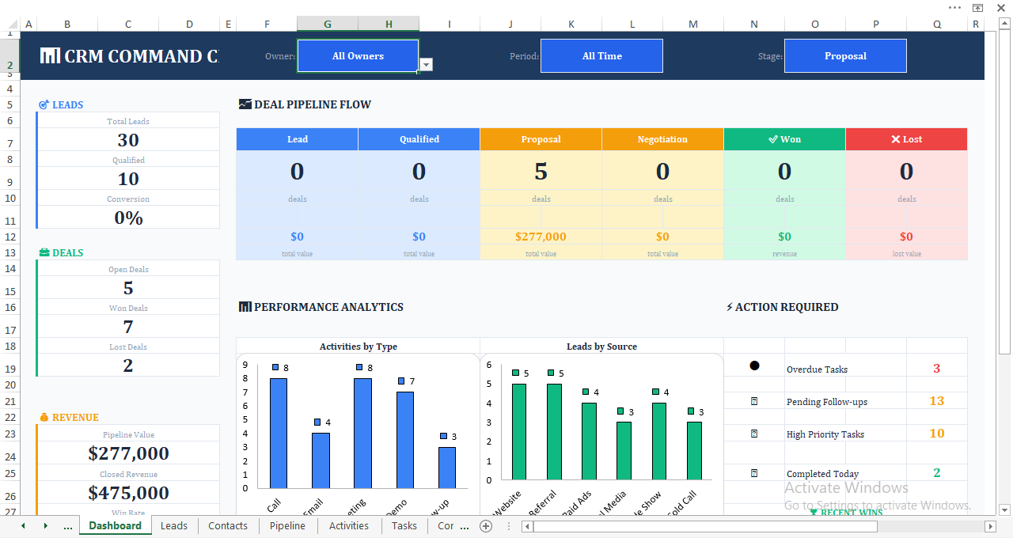Click the Qualified stage header
1013x538 pixels.
[419, 139]
